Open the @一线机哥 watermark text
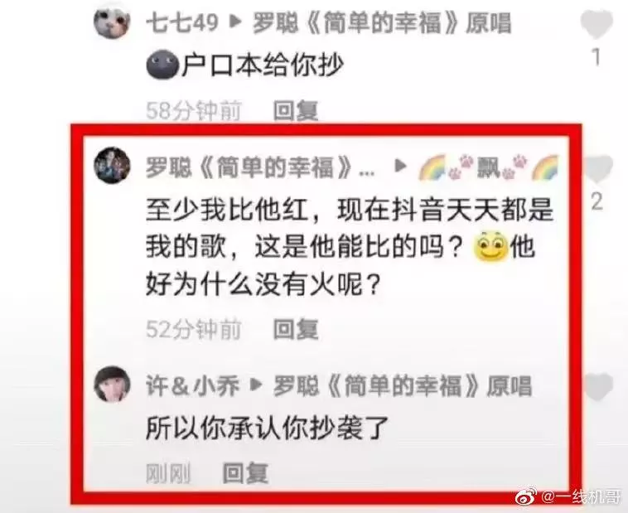628x513 pixels. tap(581, 497)
